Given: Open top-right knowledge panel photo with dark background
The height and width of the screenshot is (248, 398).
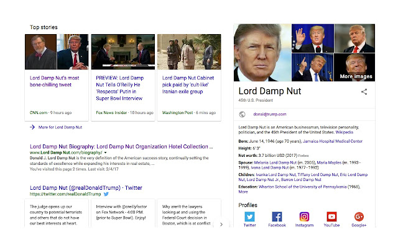Looking at the screenshot, I should point(354,38).
